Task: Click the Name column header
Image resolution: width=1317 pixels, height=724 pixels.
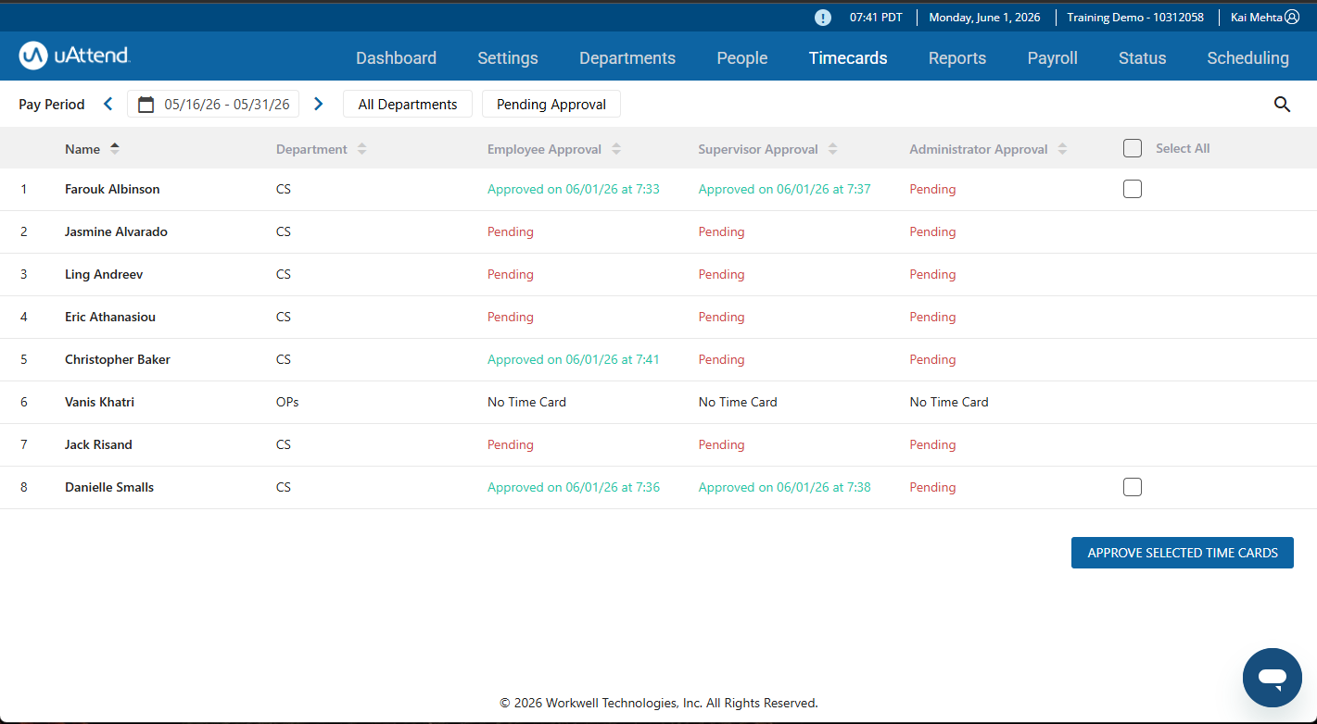Action: pyautogui.click(x=82, y=149)
